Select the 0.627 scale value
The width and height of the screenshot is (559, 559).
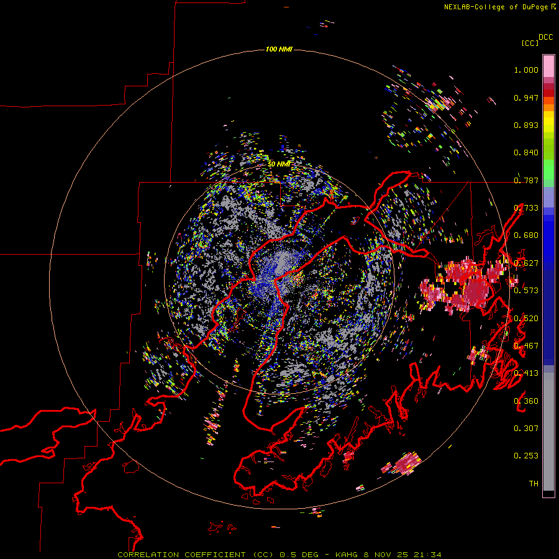[526, 263]
